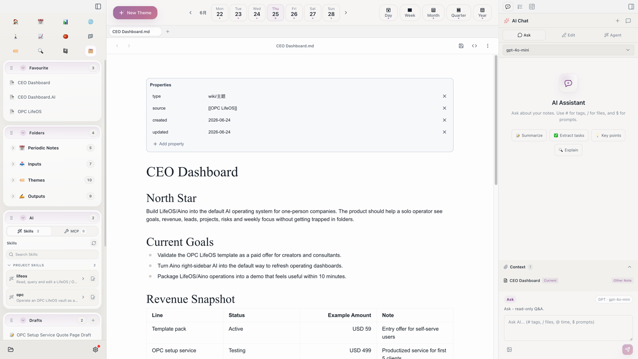The height and width of the screenshot is (359, 638).
Task: Open the walking person icon in sidebar
Action: (x=16, y=36)
